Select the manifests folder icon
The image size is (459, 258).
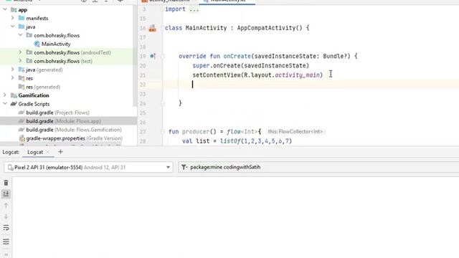[22, 18]
